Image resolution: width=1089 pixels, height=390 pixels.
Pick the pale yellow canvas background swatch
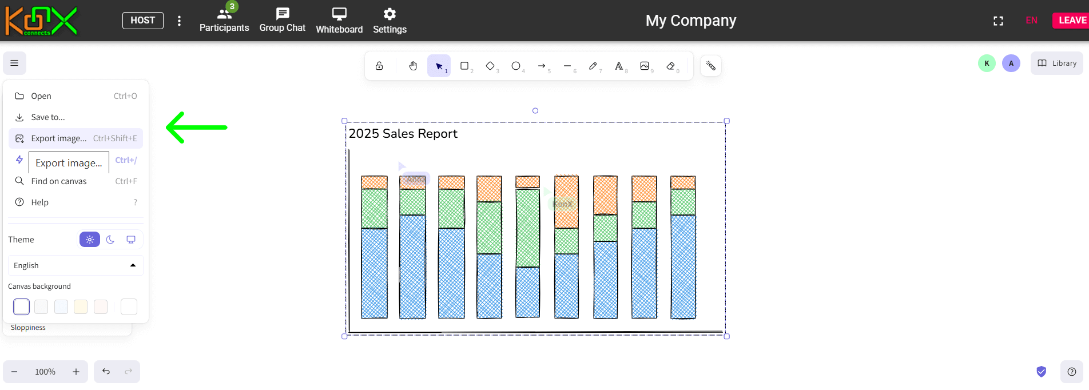tap(81, 307)
